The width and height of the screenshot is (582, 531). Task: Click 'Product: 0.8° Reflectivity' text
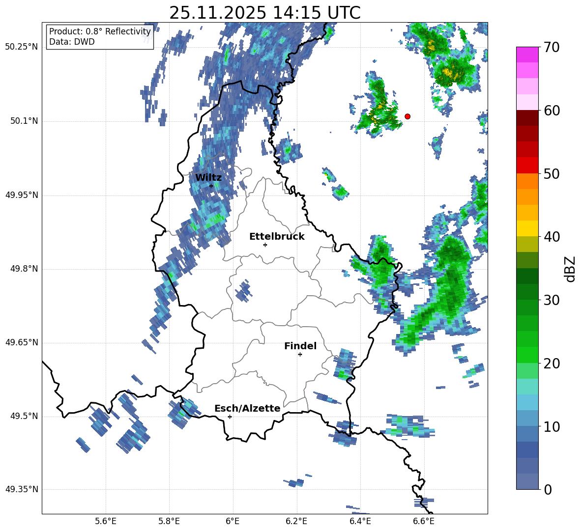[100, 31]
